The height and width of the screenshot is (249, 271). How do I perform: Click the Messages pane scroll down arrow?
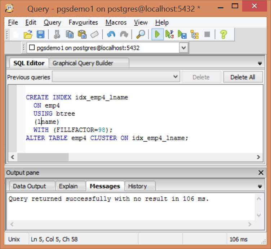(259, 215)
